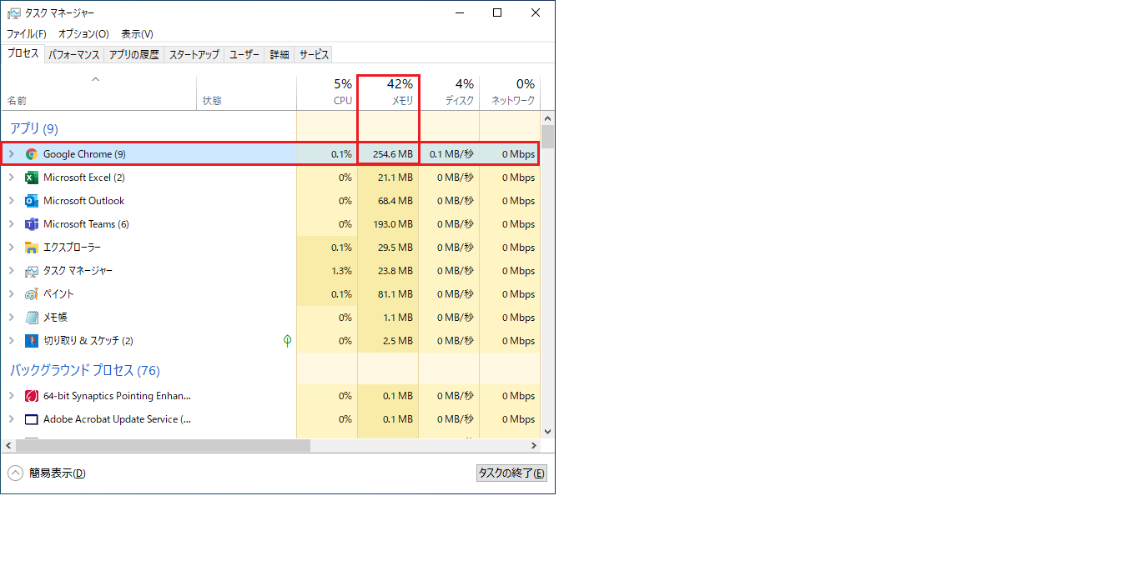Click the 64-bit Synaptics Pointing icon

point(32,396)
